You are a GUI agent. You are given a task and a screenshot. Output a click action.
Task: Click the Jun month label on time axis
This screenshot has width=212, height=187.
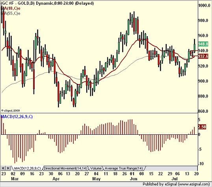tap(134, 179)
